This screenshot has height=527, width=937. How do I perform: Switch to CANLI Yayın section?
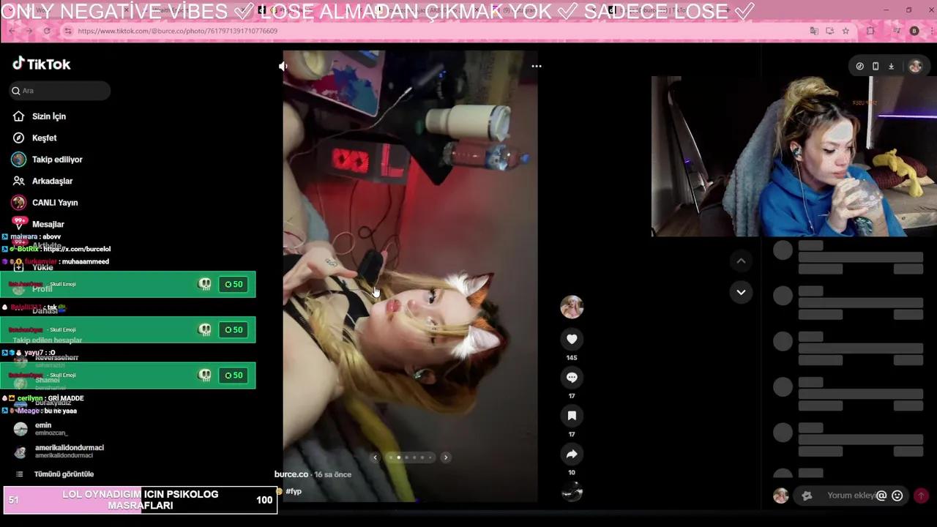tap(55, 202)
